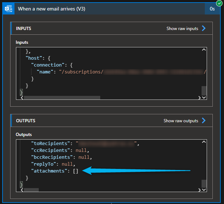Click the "host" key in the Inputs JSON
Image resolution: width=224 pixels, height=204 pixels.
coord(34,58)
